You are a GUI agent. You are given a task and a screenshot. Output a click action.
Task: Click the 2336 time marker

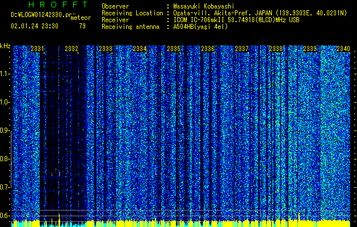tap(208, 49)
